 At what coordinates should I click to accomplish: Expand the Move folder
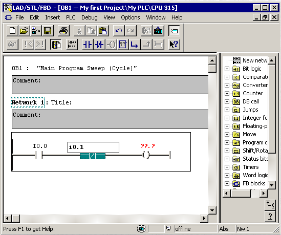[x=227, y=135]
